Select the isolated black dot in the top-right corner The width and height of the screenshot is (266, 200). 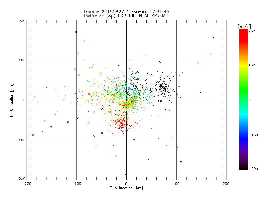click(x=213, y=38)
